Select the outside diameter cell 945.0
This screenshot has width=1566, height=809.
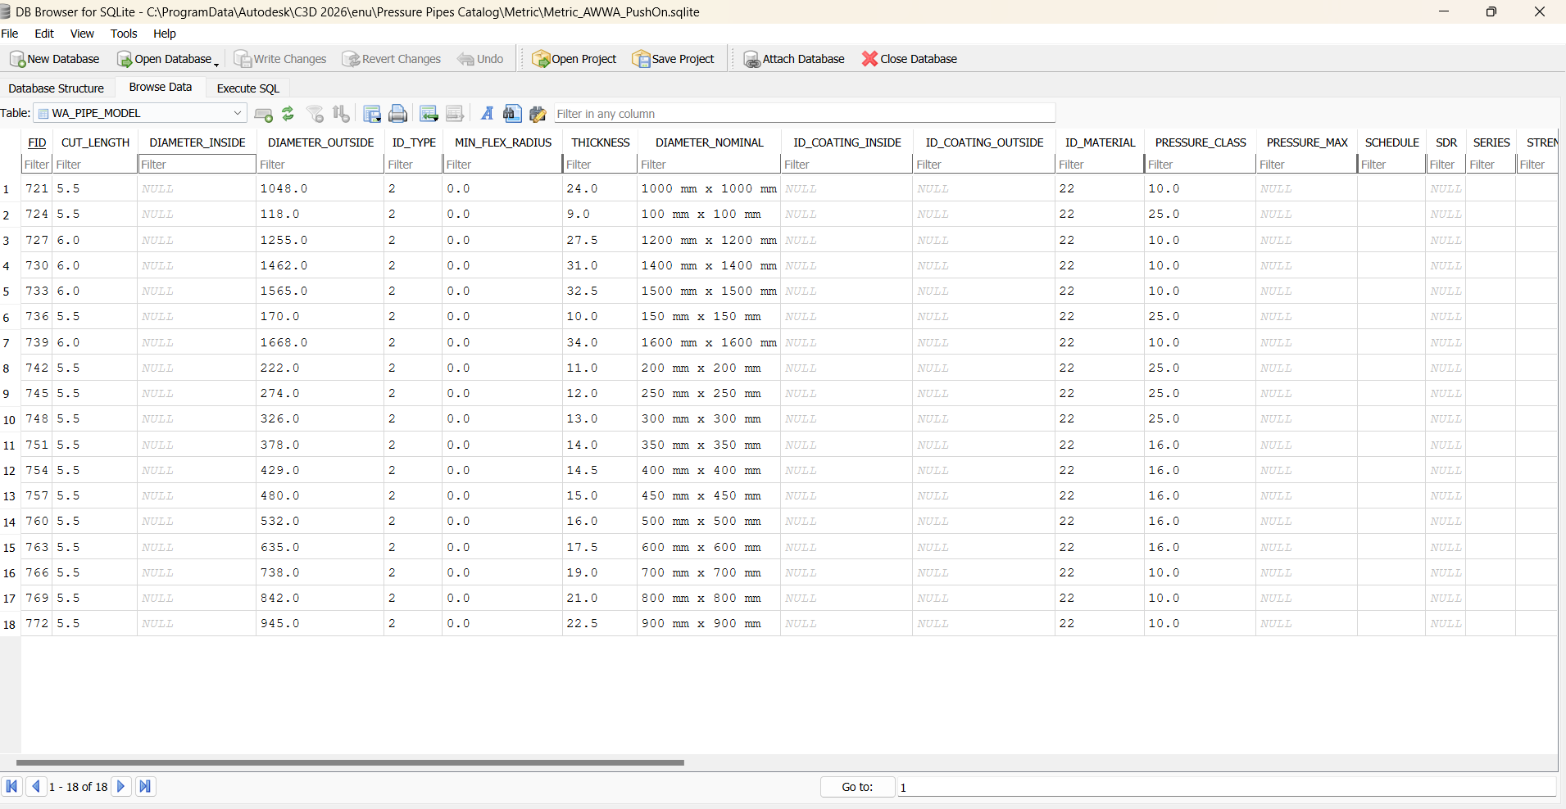coord(320,623)
